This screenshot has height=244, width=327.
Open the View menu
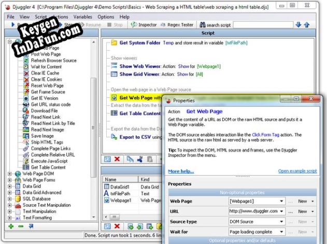tap(24, 17)
